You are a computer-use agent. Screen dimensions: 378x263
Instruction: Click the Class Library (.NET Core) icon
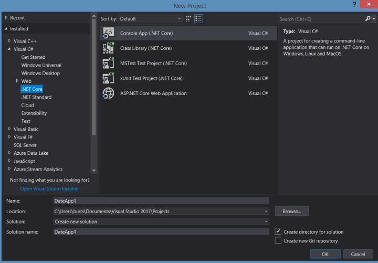coord(108,48)
